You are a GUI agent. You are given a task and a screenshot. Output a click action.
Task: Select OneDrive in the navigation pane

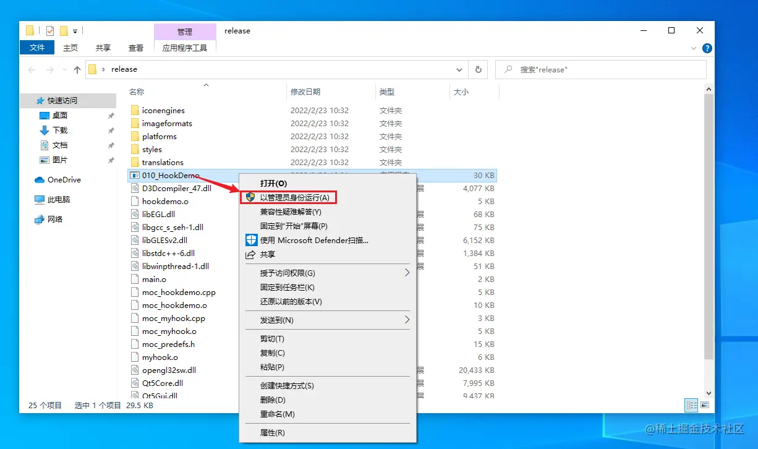coord(64,180)
